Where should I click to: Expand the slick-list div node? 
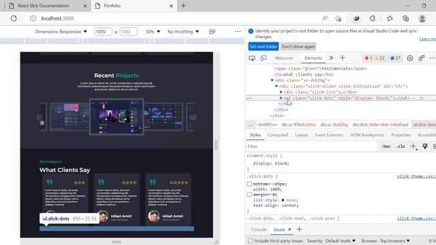281,92
